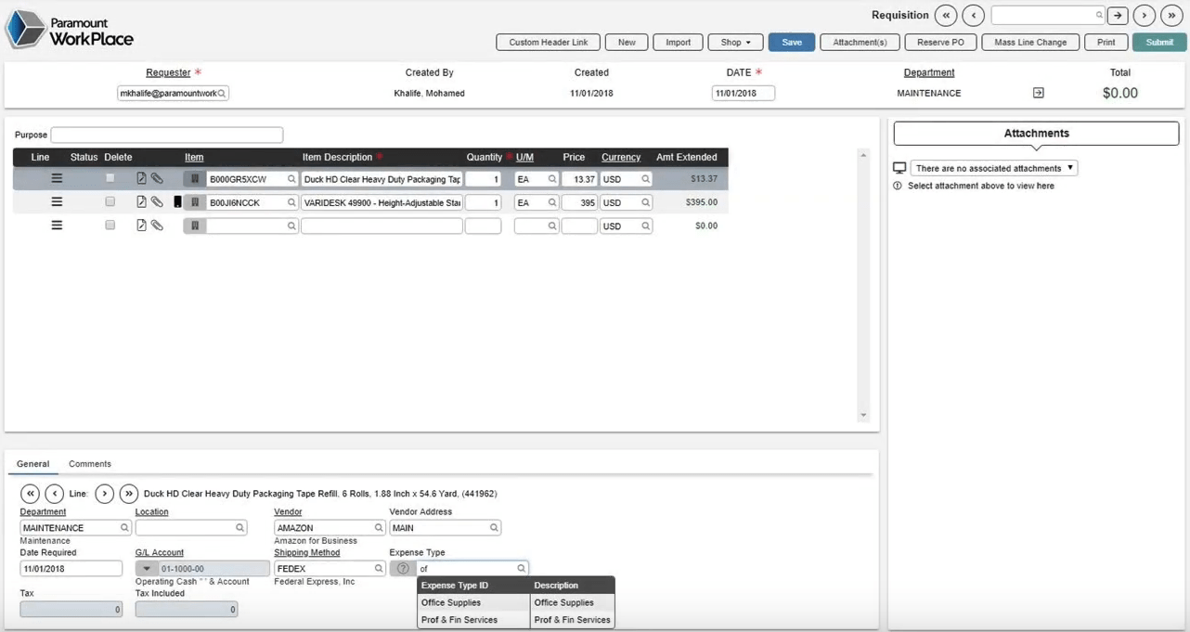The height and width of the screenshot is (632, 1190).
Task: Click the Purpose input field
Action: 167,135
